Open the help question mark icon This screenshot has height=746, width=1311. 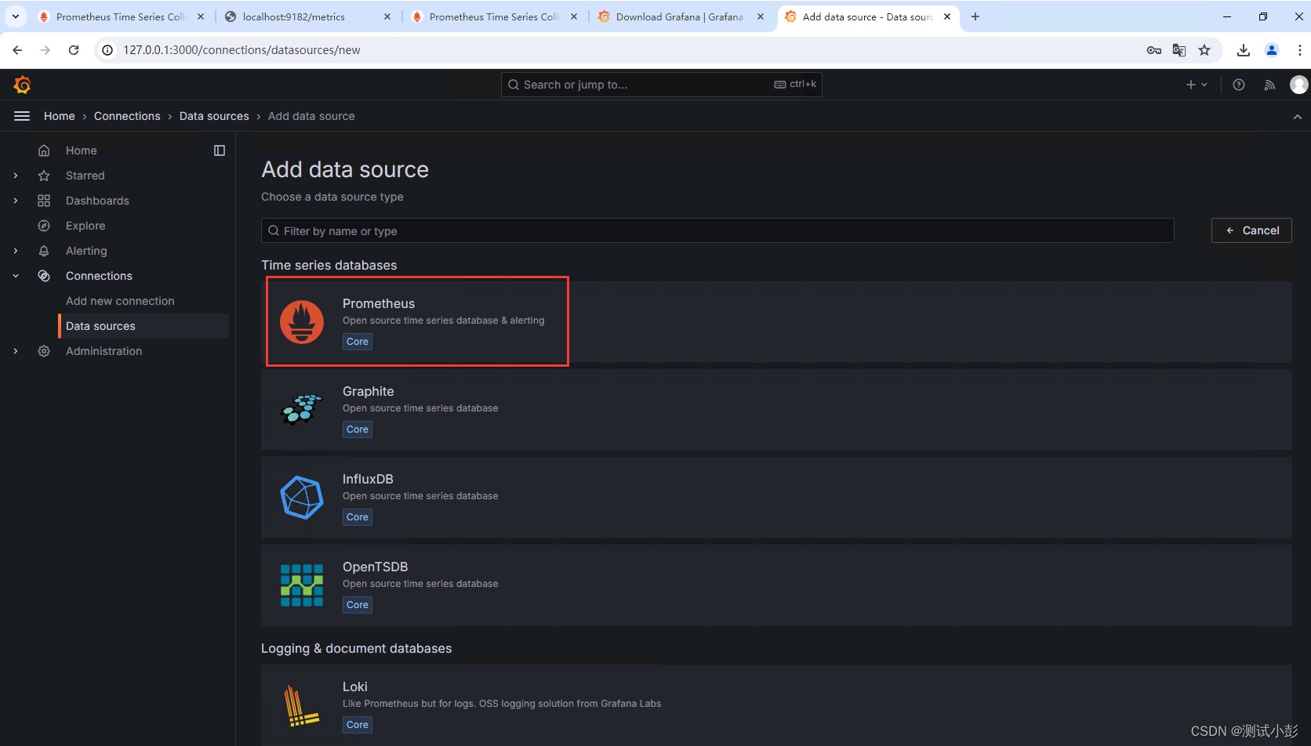coord(1239,85)
